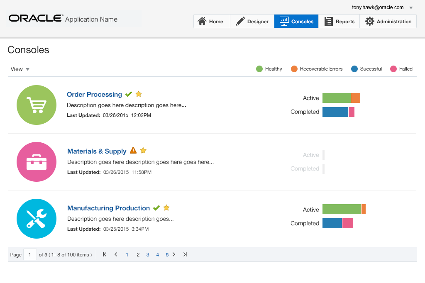425x283 pixels.
Task: Open the Order Processing link
Action: tap(94, 94)
